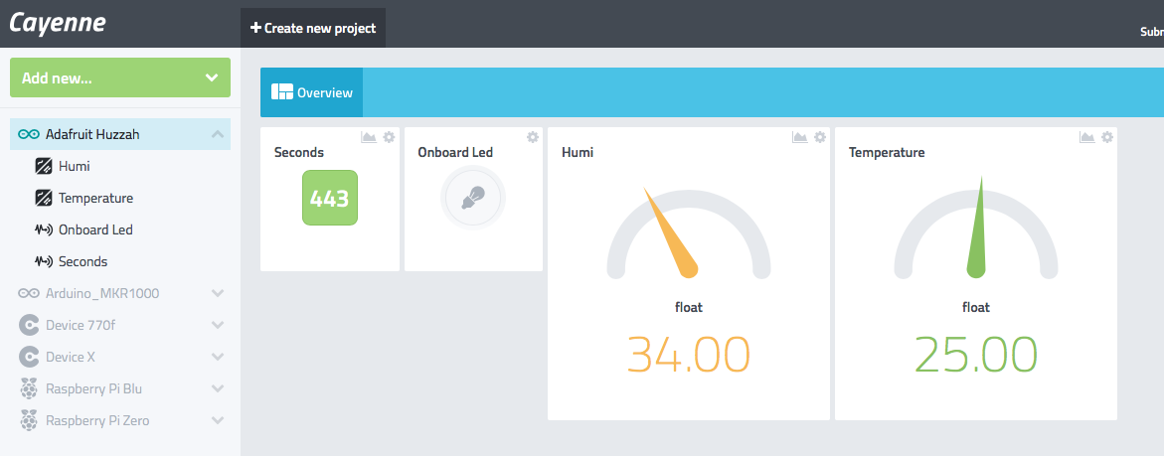Click the Device X icon

pyautogui.click(x=29, y=357)
